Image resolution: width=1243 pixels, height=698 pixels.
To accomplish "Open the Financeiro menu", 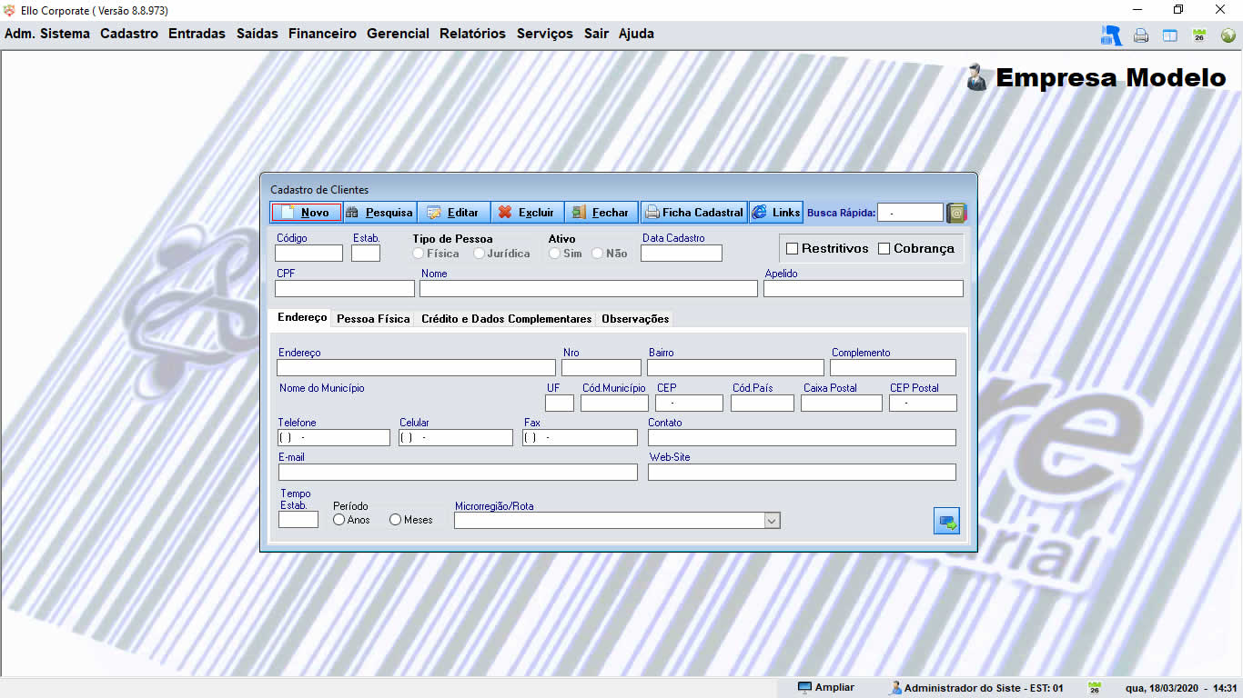I will pos(322,34).
